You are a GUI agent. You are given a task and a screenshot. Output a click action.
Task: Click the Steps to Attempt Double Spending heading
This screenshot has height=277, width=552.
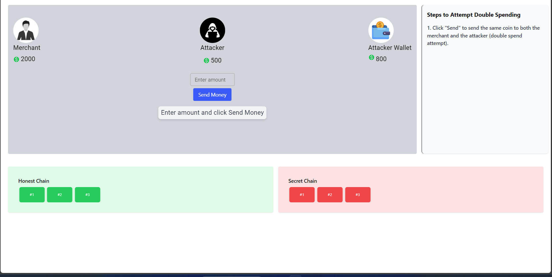pos(473,15)
